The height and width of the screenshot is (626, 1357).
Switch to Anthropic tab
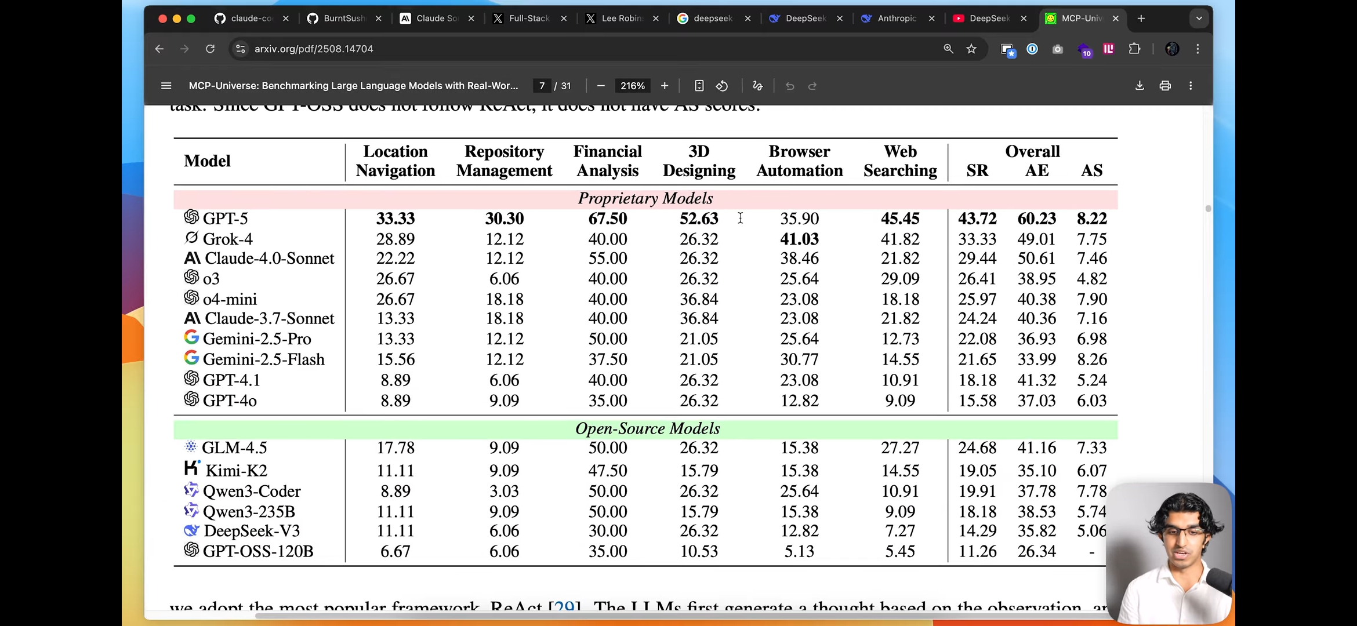897,19
